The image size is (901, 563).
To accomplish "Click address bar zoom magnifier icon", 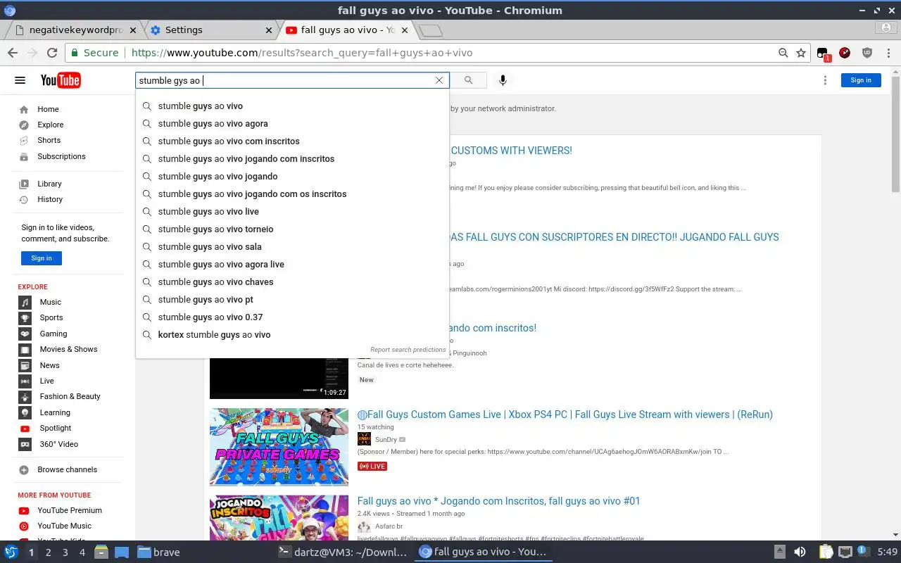I will 783,53.
